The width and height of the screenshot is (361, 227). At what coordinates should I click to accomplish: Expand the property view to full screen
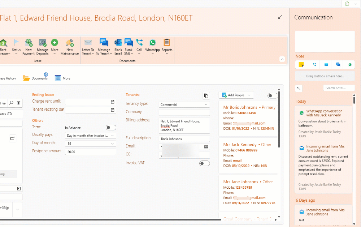point(280,17)
